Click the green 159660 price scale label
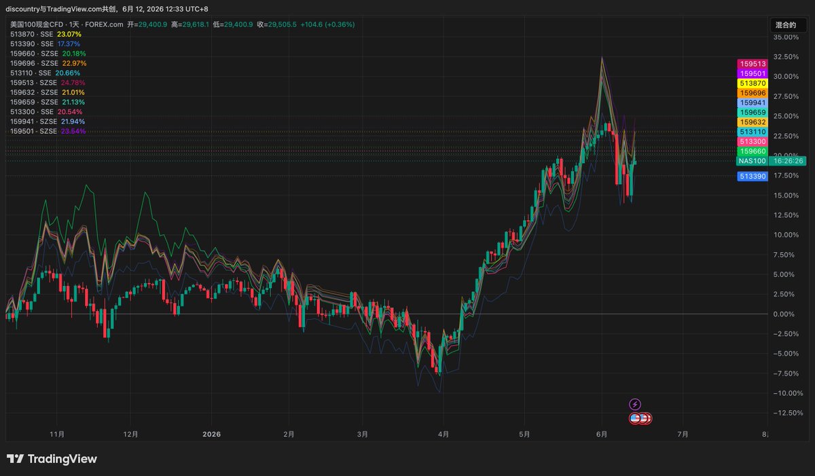 (753, 151)
